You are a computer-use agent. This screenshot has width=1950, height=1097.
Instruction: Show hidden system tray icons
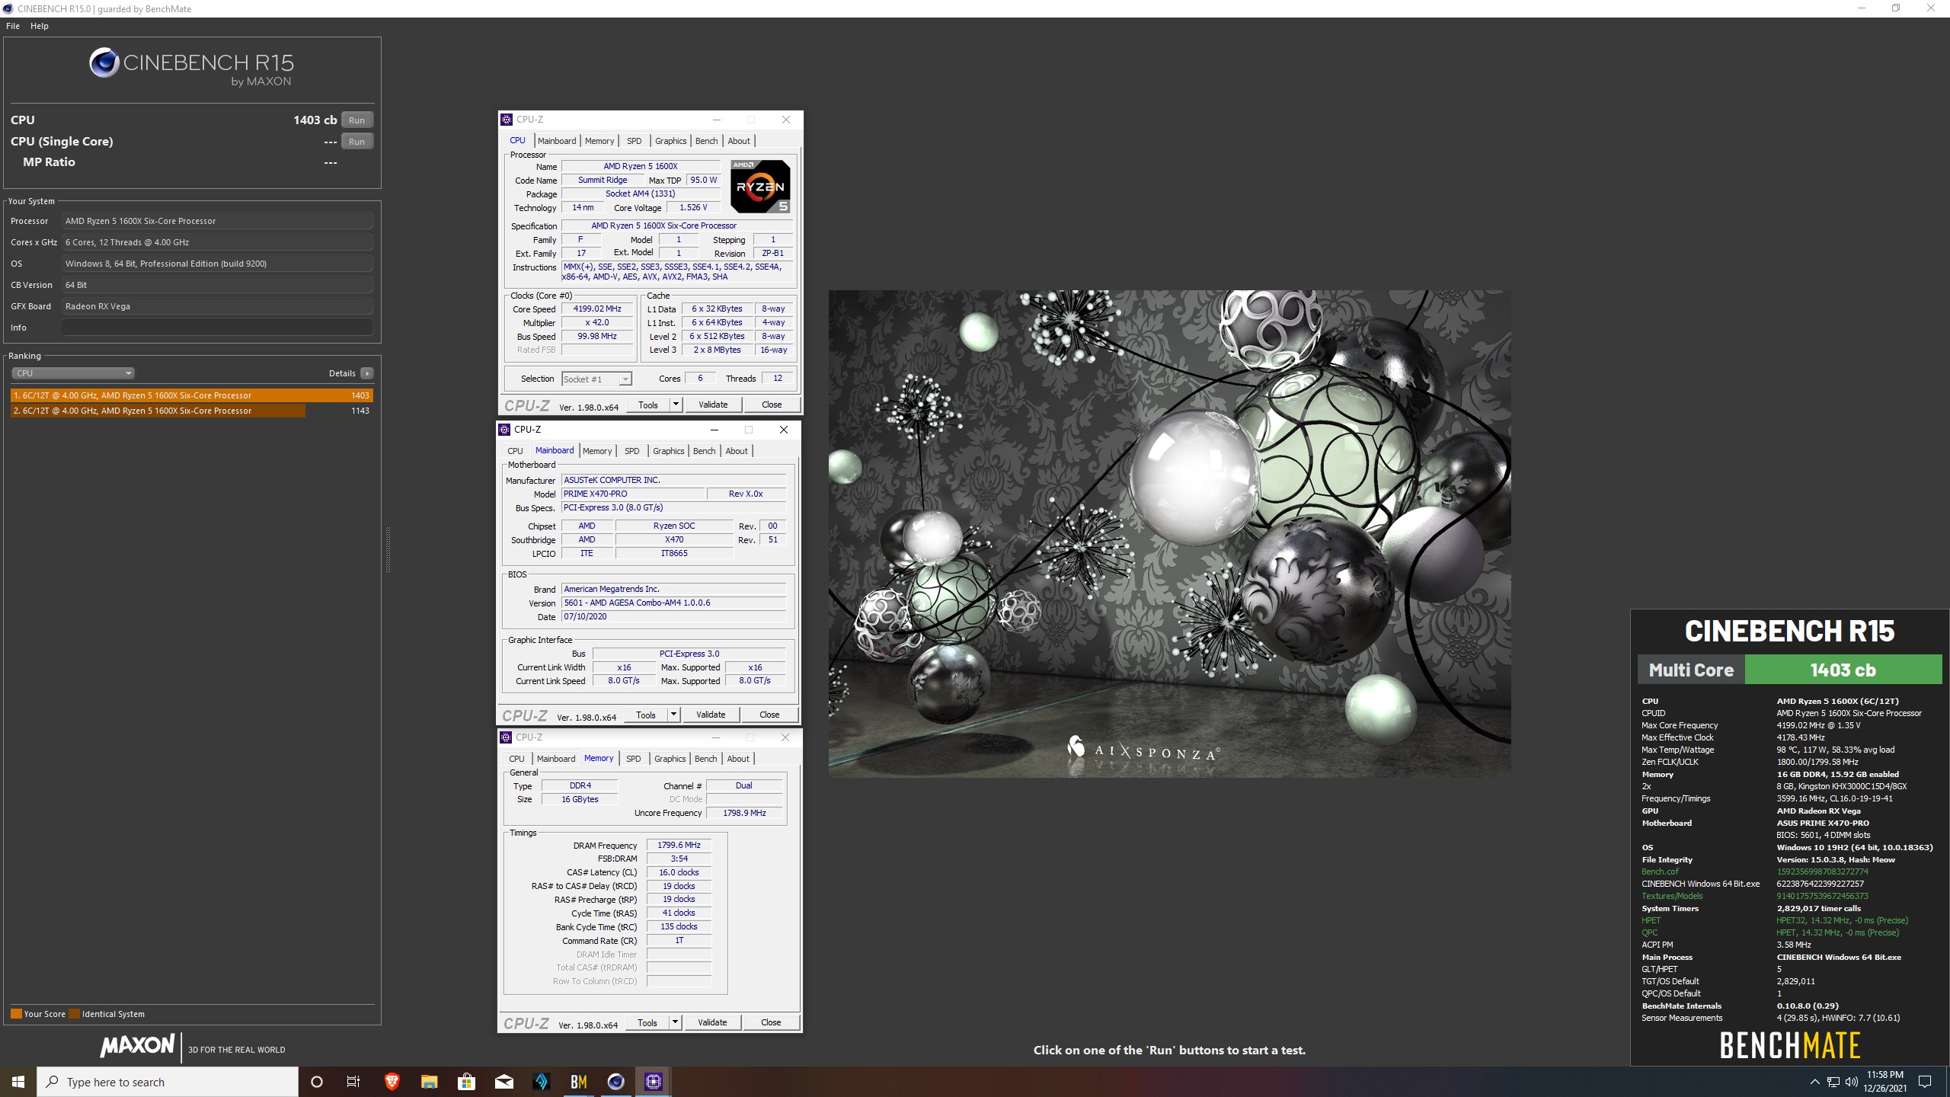(x=1814, y=1082)
